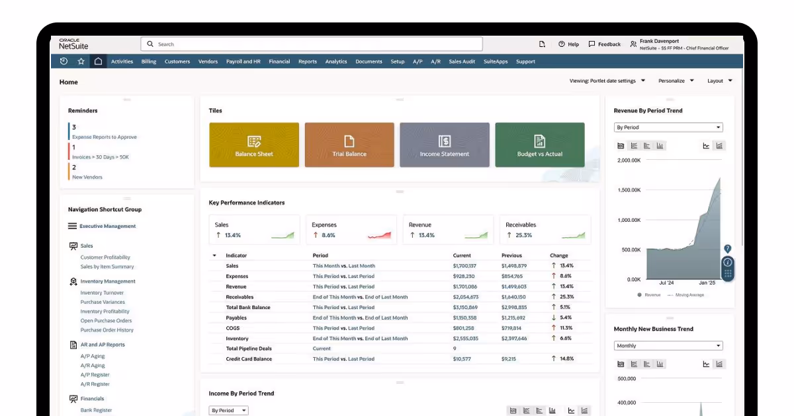The image size is (794, 416).
Task: Open the By Period dropdown in Revenue trend panel
Action: pyautogui.click(x=668, y=127)
